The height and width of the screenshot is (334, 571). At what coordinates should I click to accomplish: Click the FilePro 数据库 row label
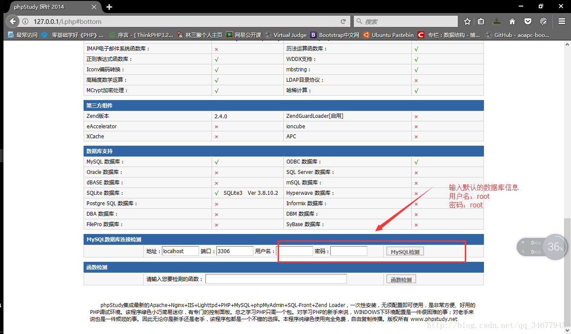coord(105,224)
